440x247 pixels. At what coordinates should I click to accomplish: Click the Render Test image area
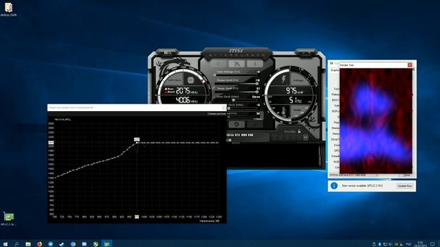376,121
